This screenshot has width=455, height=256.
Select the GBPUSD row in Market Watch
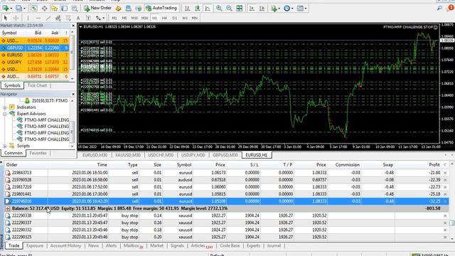point(35,48)
